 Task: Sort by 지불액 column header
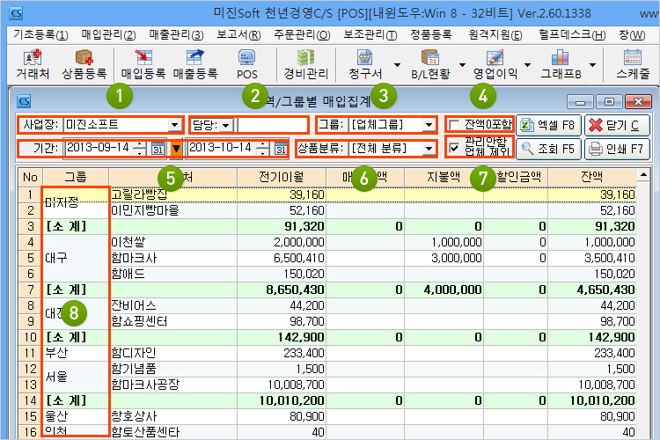(x=444, y=177)
